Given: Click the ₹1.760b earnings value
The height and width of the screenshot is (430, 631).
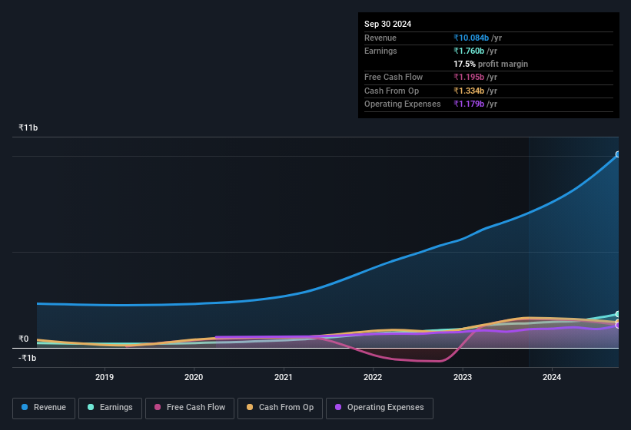Looking at the screenshot, I should pos(469,51).
